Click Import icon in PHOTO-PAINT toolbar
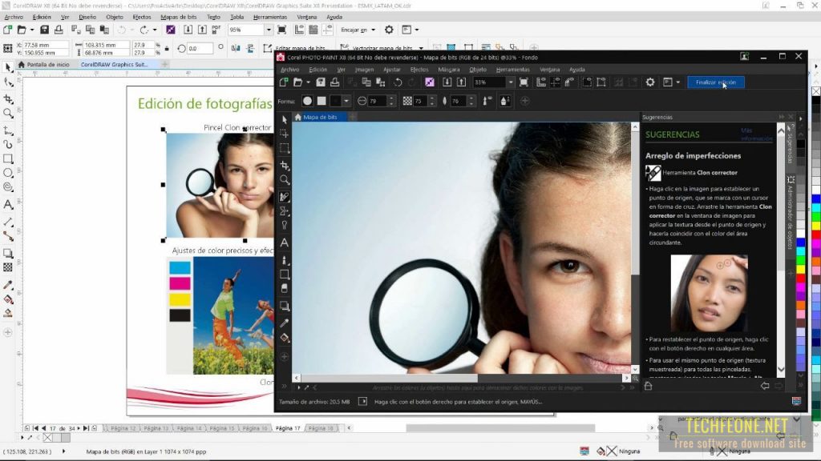The width and height of the screenshot is (821, 461). tap(447, 82)
